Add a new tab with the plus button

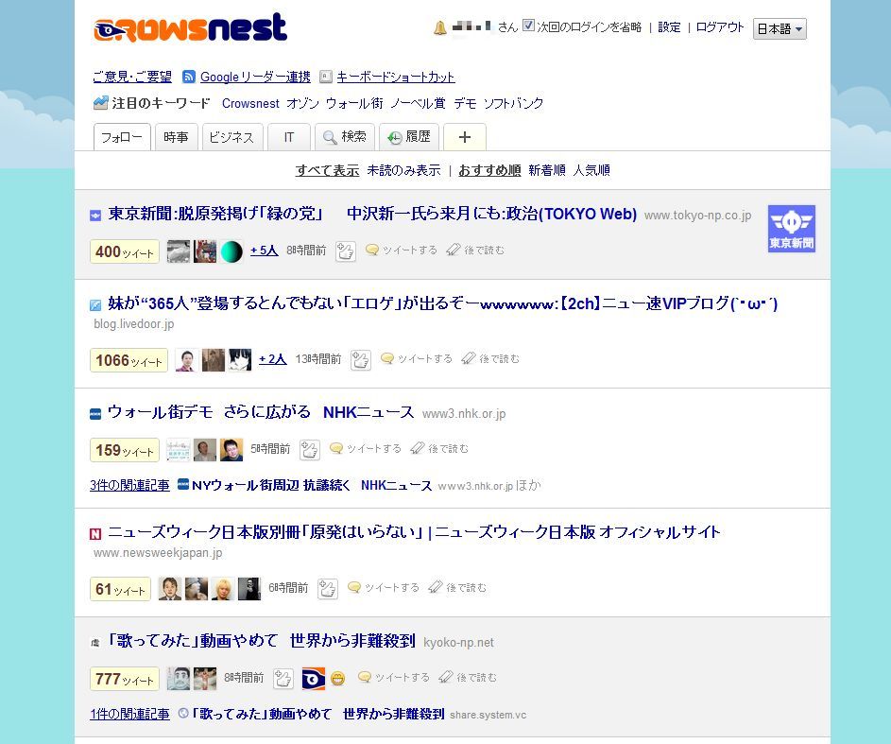(464, 137)
